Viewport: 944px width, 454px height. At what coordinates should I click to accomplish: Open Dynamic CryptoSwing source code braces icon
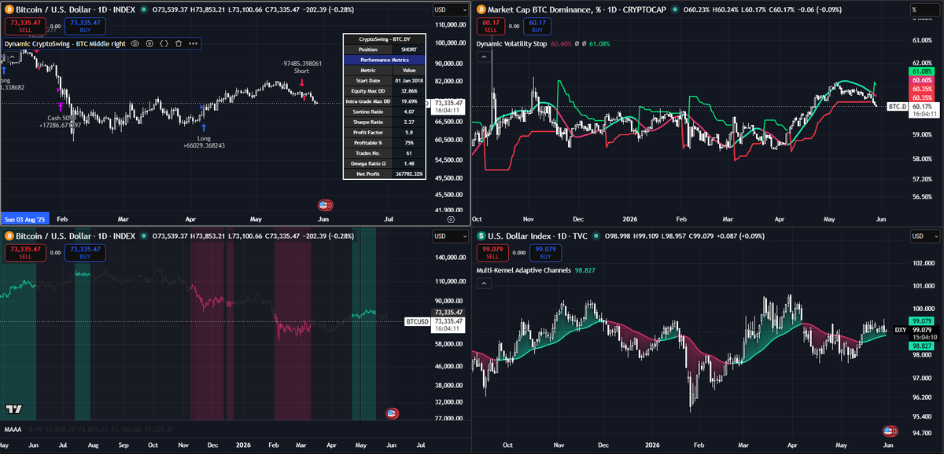[164, 44]
